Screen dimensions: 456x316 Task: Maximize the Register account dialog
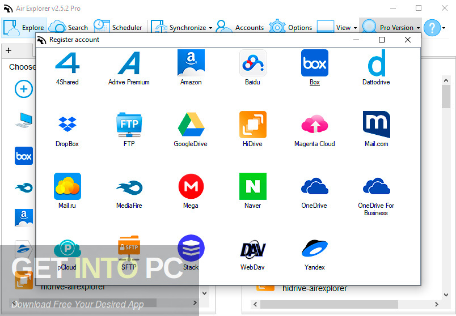click(382, 40)
